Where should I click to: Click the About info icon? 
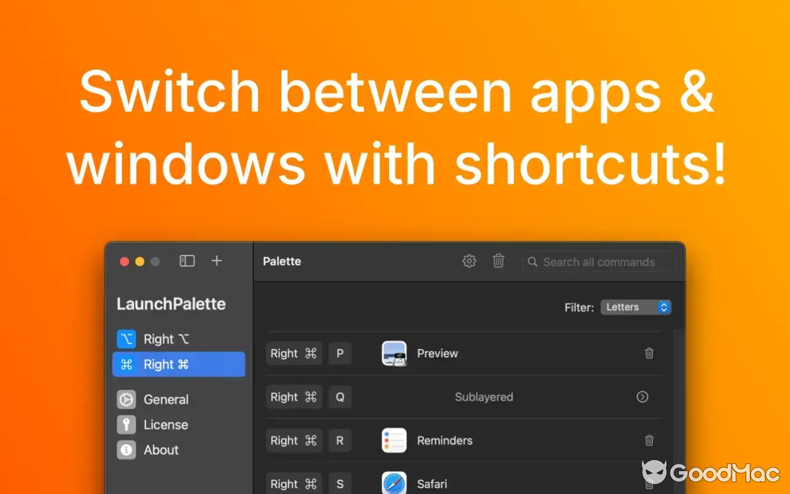[126, 450]
